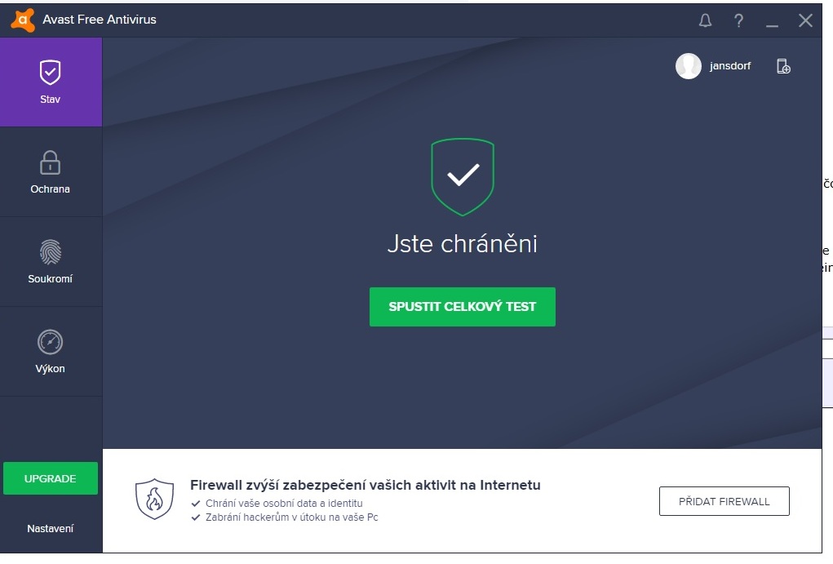Click the Avast logo in title bar

(22, 20)
